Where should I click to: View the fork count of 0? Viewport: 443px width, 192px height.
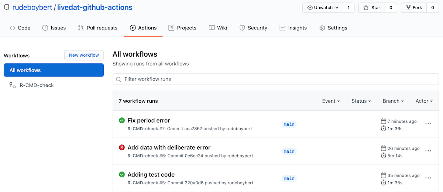tap(433, 8)
